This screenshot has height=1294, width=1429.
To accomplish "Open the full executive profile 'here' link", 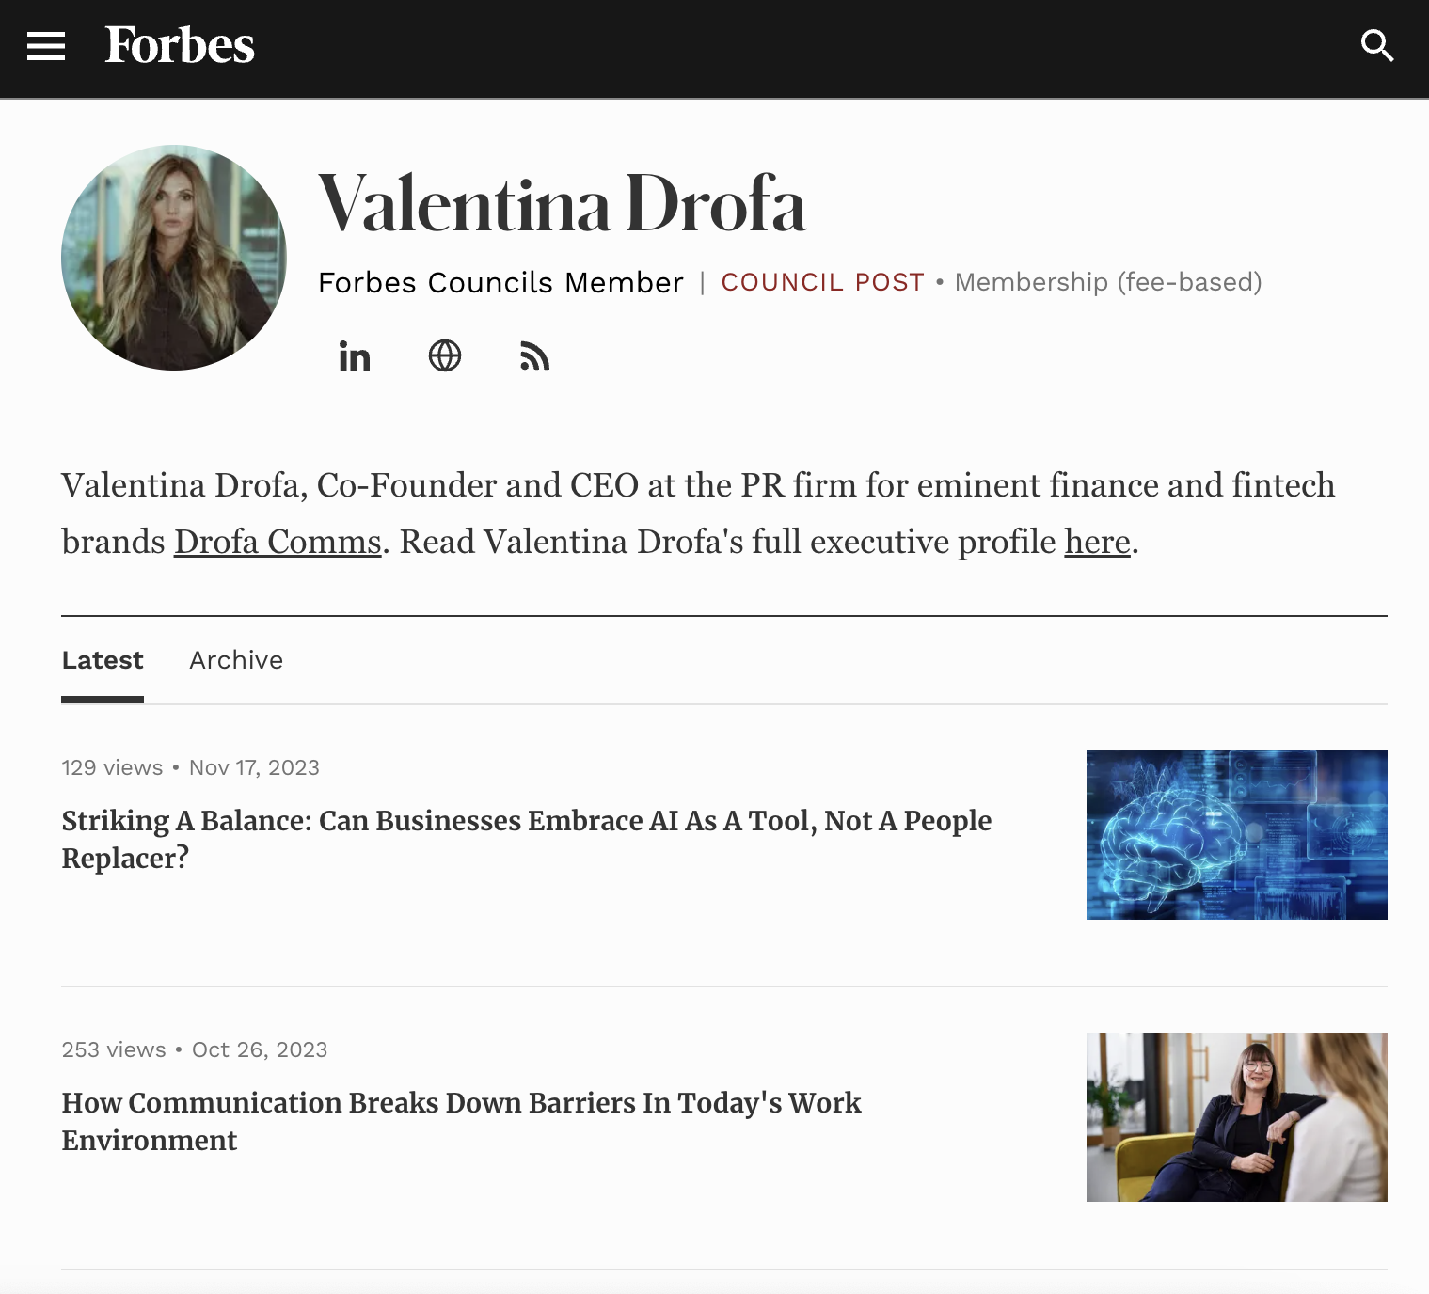I will pyautogui.click(x=1097, y=543).
